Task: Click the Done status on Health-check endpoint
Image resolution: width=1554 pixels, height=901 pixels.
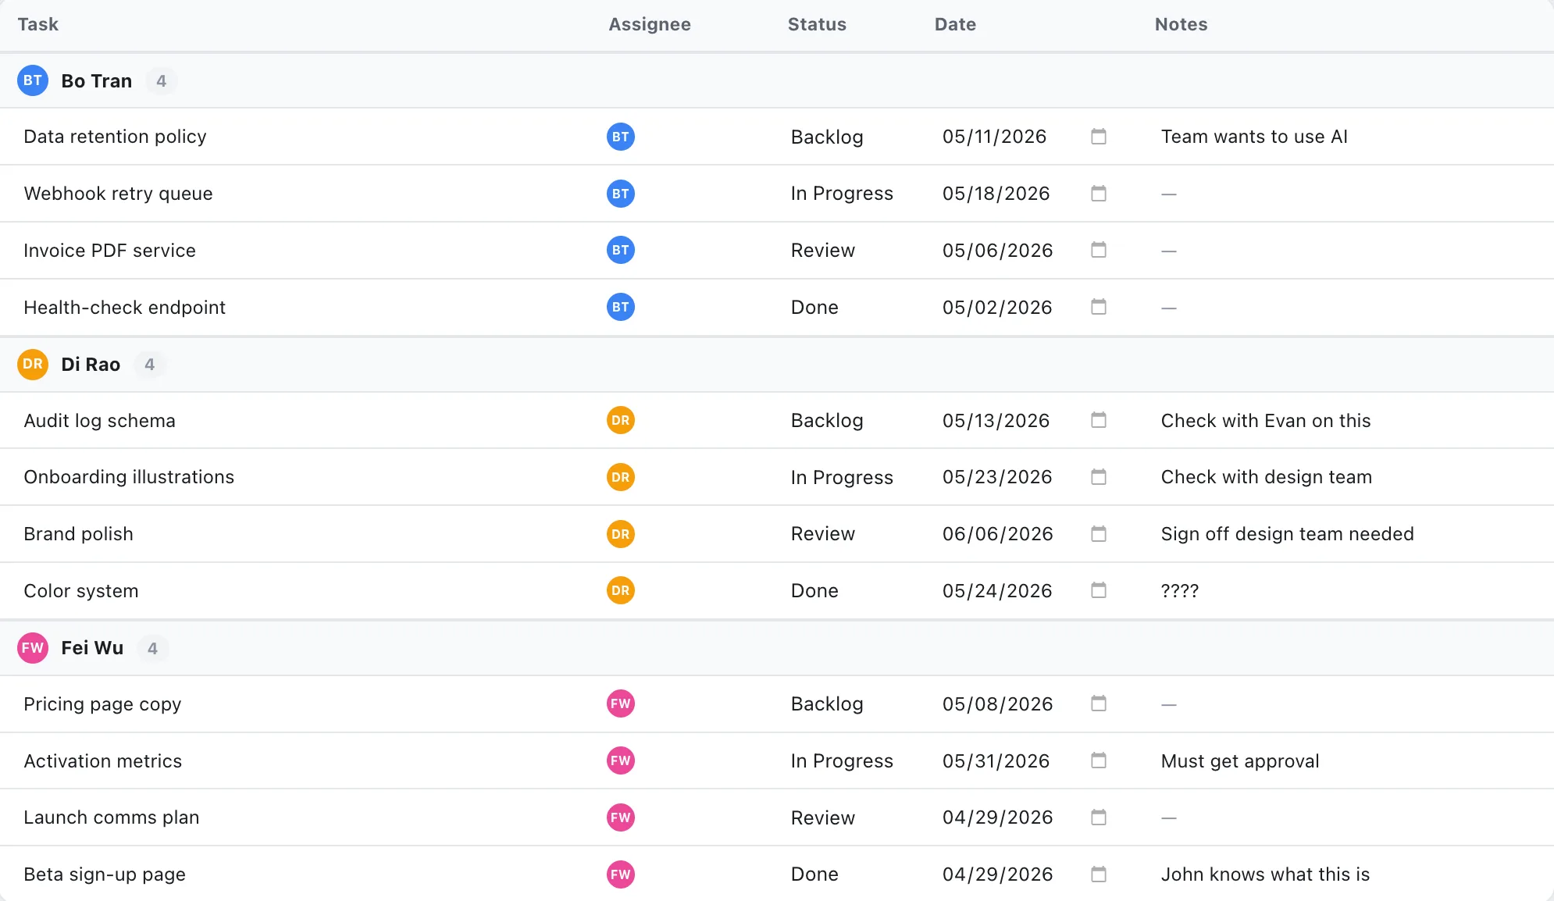Action: click(x=814, y=307)
